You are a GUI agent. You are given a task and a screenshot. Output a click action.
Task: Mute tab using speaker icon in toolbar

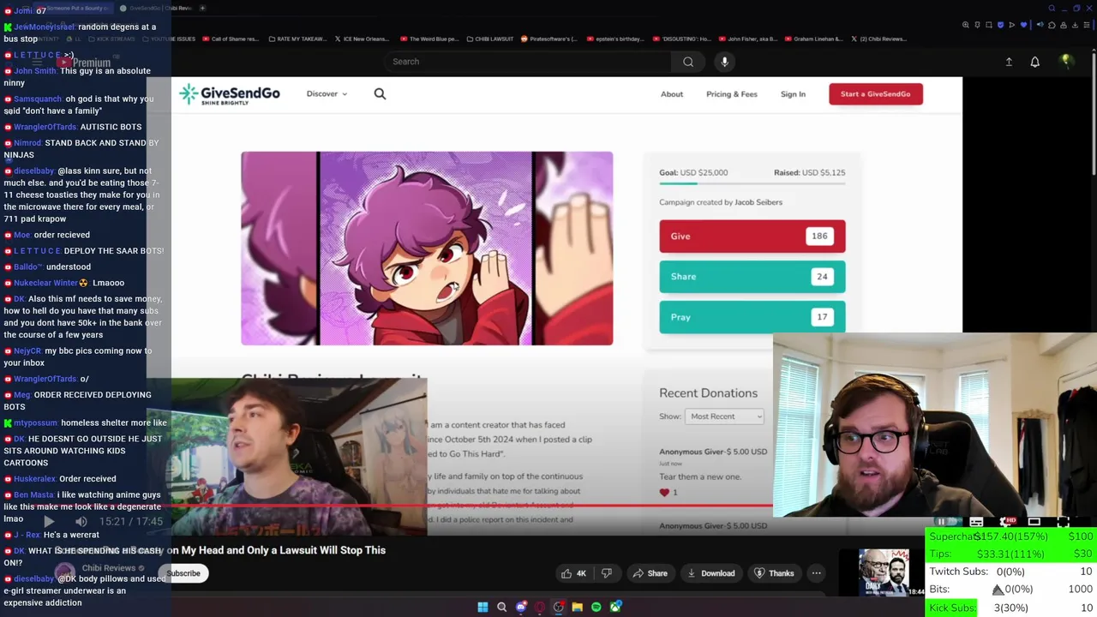tap(1040, 25)
